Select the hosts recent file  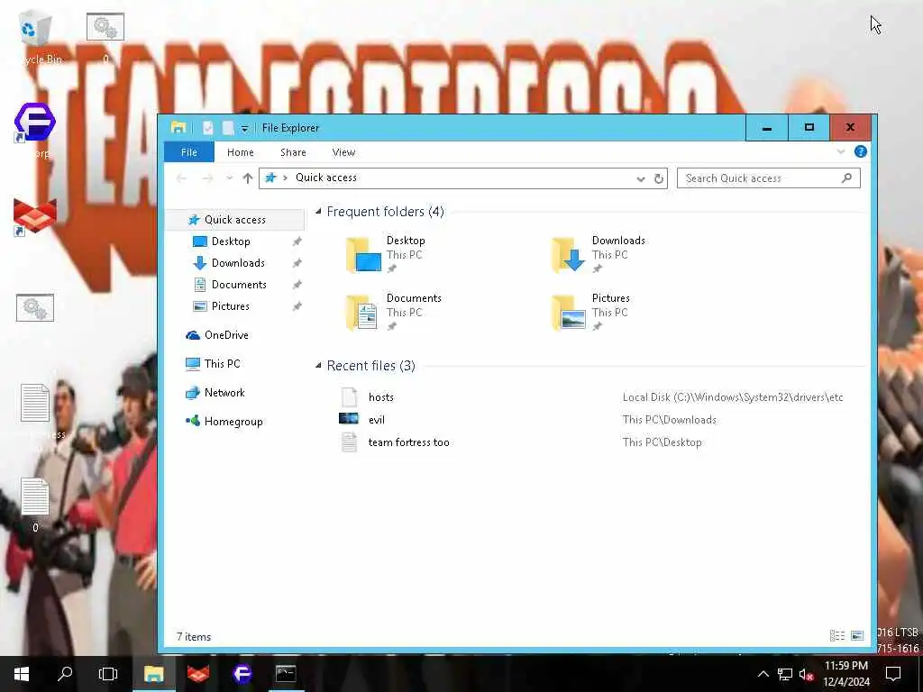tap(381, 397)
